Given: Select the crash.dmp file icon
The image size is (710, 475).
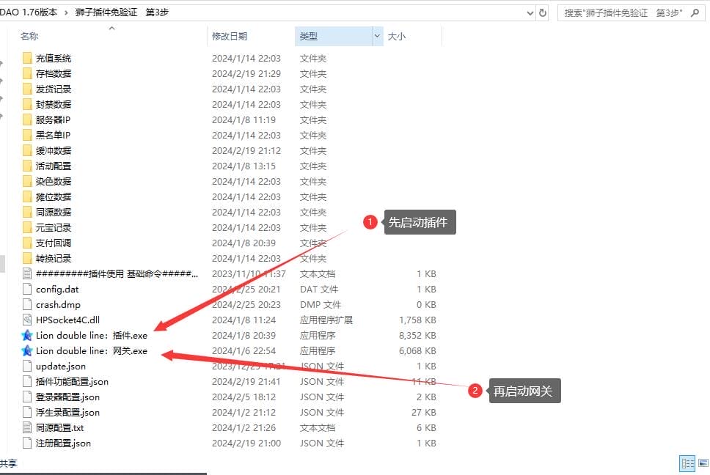Looking at the screenshot, I should [27, 304].
